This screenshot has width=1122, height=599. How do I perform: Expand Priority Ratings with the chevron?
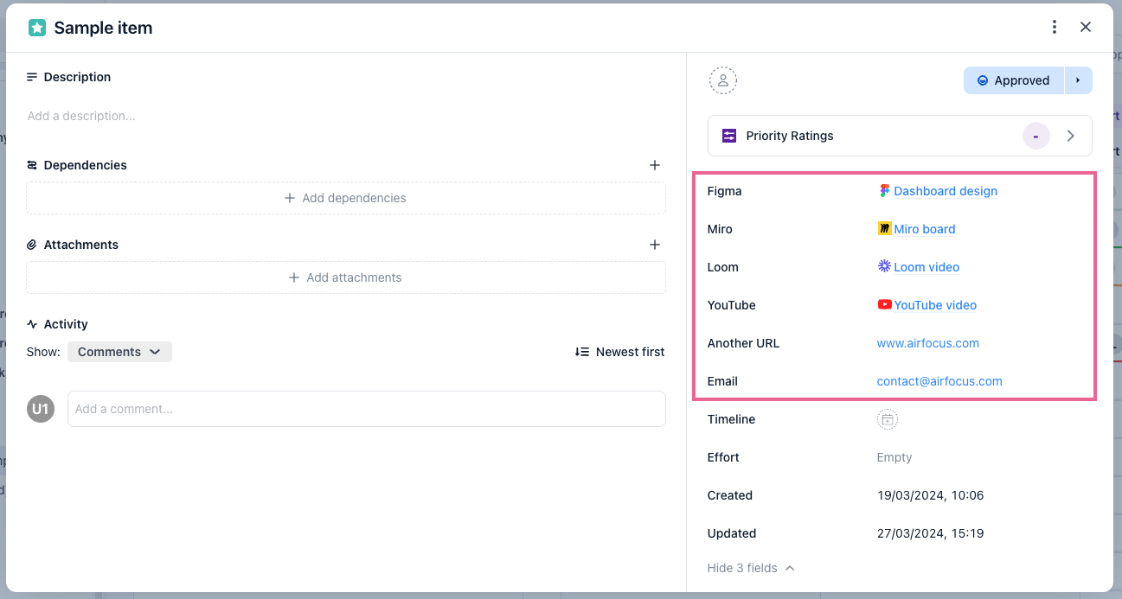pyautogui.click(x=1071, y=136)
